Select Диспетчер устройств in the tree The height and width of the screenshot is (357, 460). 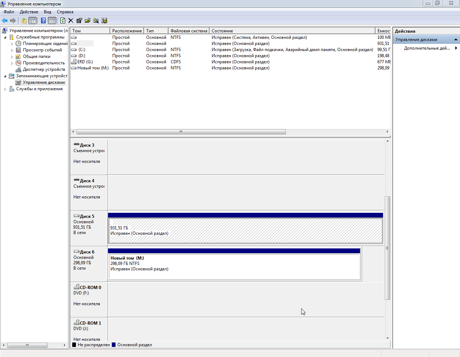coord(44,69)
